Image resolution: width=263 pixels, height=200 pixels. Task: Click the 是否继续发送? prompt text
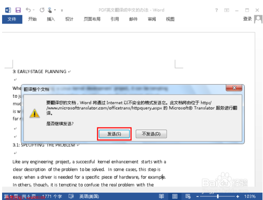(x=60, y=124)
